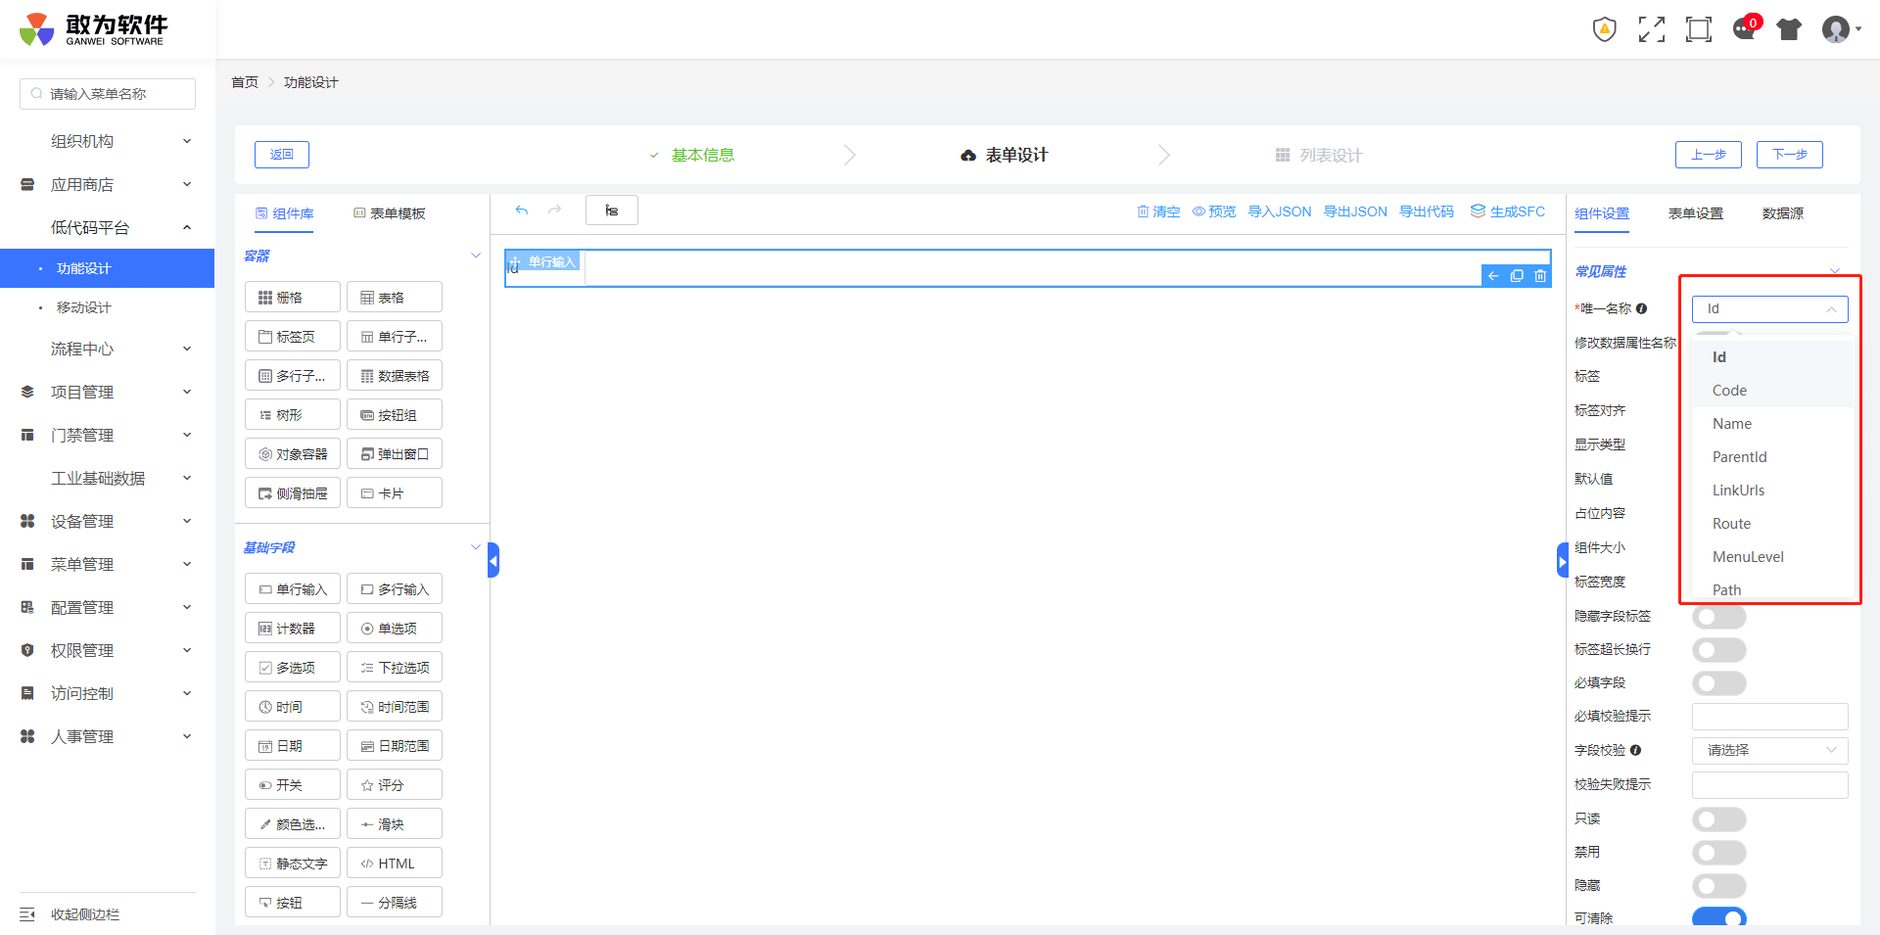Screen dimensions: 1880x935
Task: Open message notifications with red badge
Action: click(x=1746, y=27)
